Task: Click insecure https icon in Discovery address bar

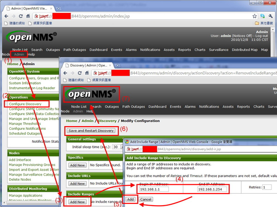Action: pyautogui.click(x=96, y=73)
